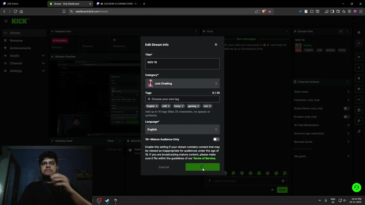Close the Edit Stream Info dialog
This screenshot has width=365, height=205.
tap(216, 44)
